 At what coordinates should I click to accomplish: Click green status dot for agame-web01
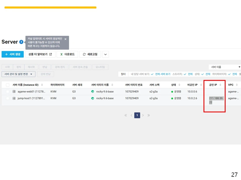click(x=172, y=92)
